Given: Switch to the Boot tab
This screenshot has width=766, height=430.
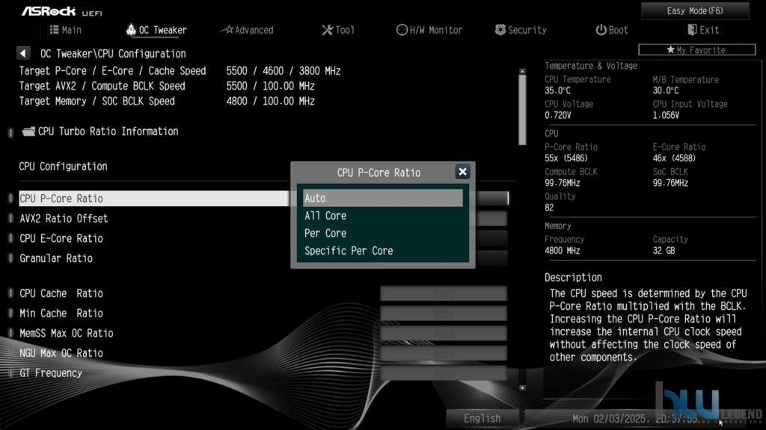Looking at the screenshot, I should (x=612, y=30).
